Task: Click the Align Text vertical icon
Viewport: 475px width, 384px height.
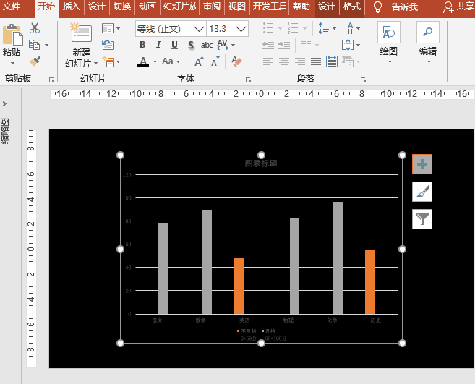Action: click(348, 45)
